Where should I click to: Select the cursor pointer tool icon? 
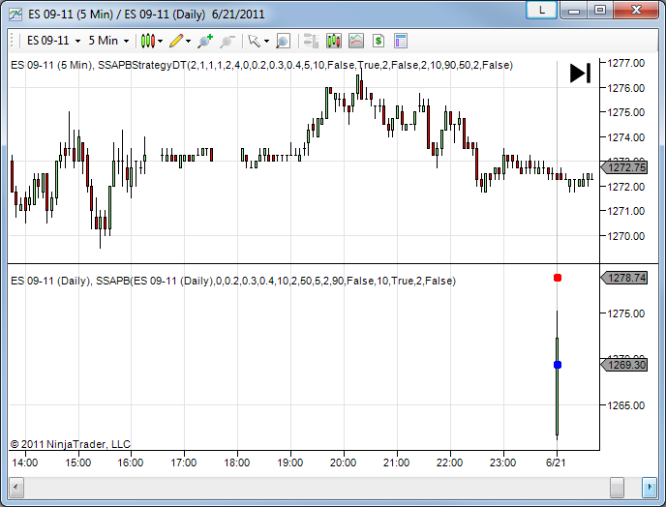[255, 41]
